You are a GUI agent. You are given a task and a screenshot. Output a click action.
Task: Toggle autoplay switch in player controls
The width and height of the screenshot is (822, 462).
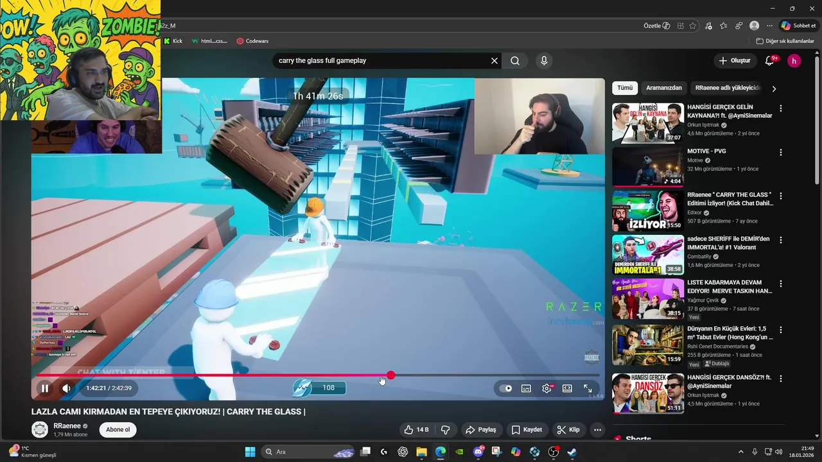pyautogui.click(x=506, y=388)
